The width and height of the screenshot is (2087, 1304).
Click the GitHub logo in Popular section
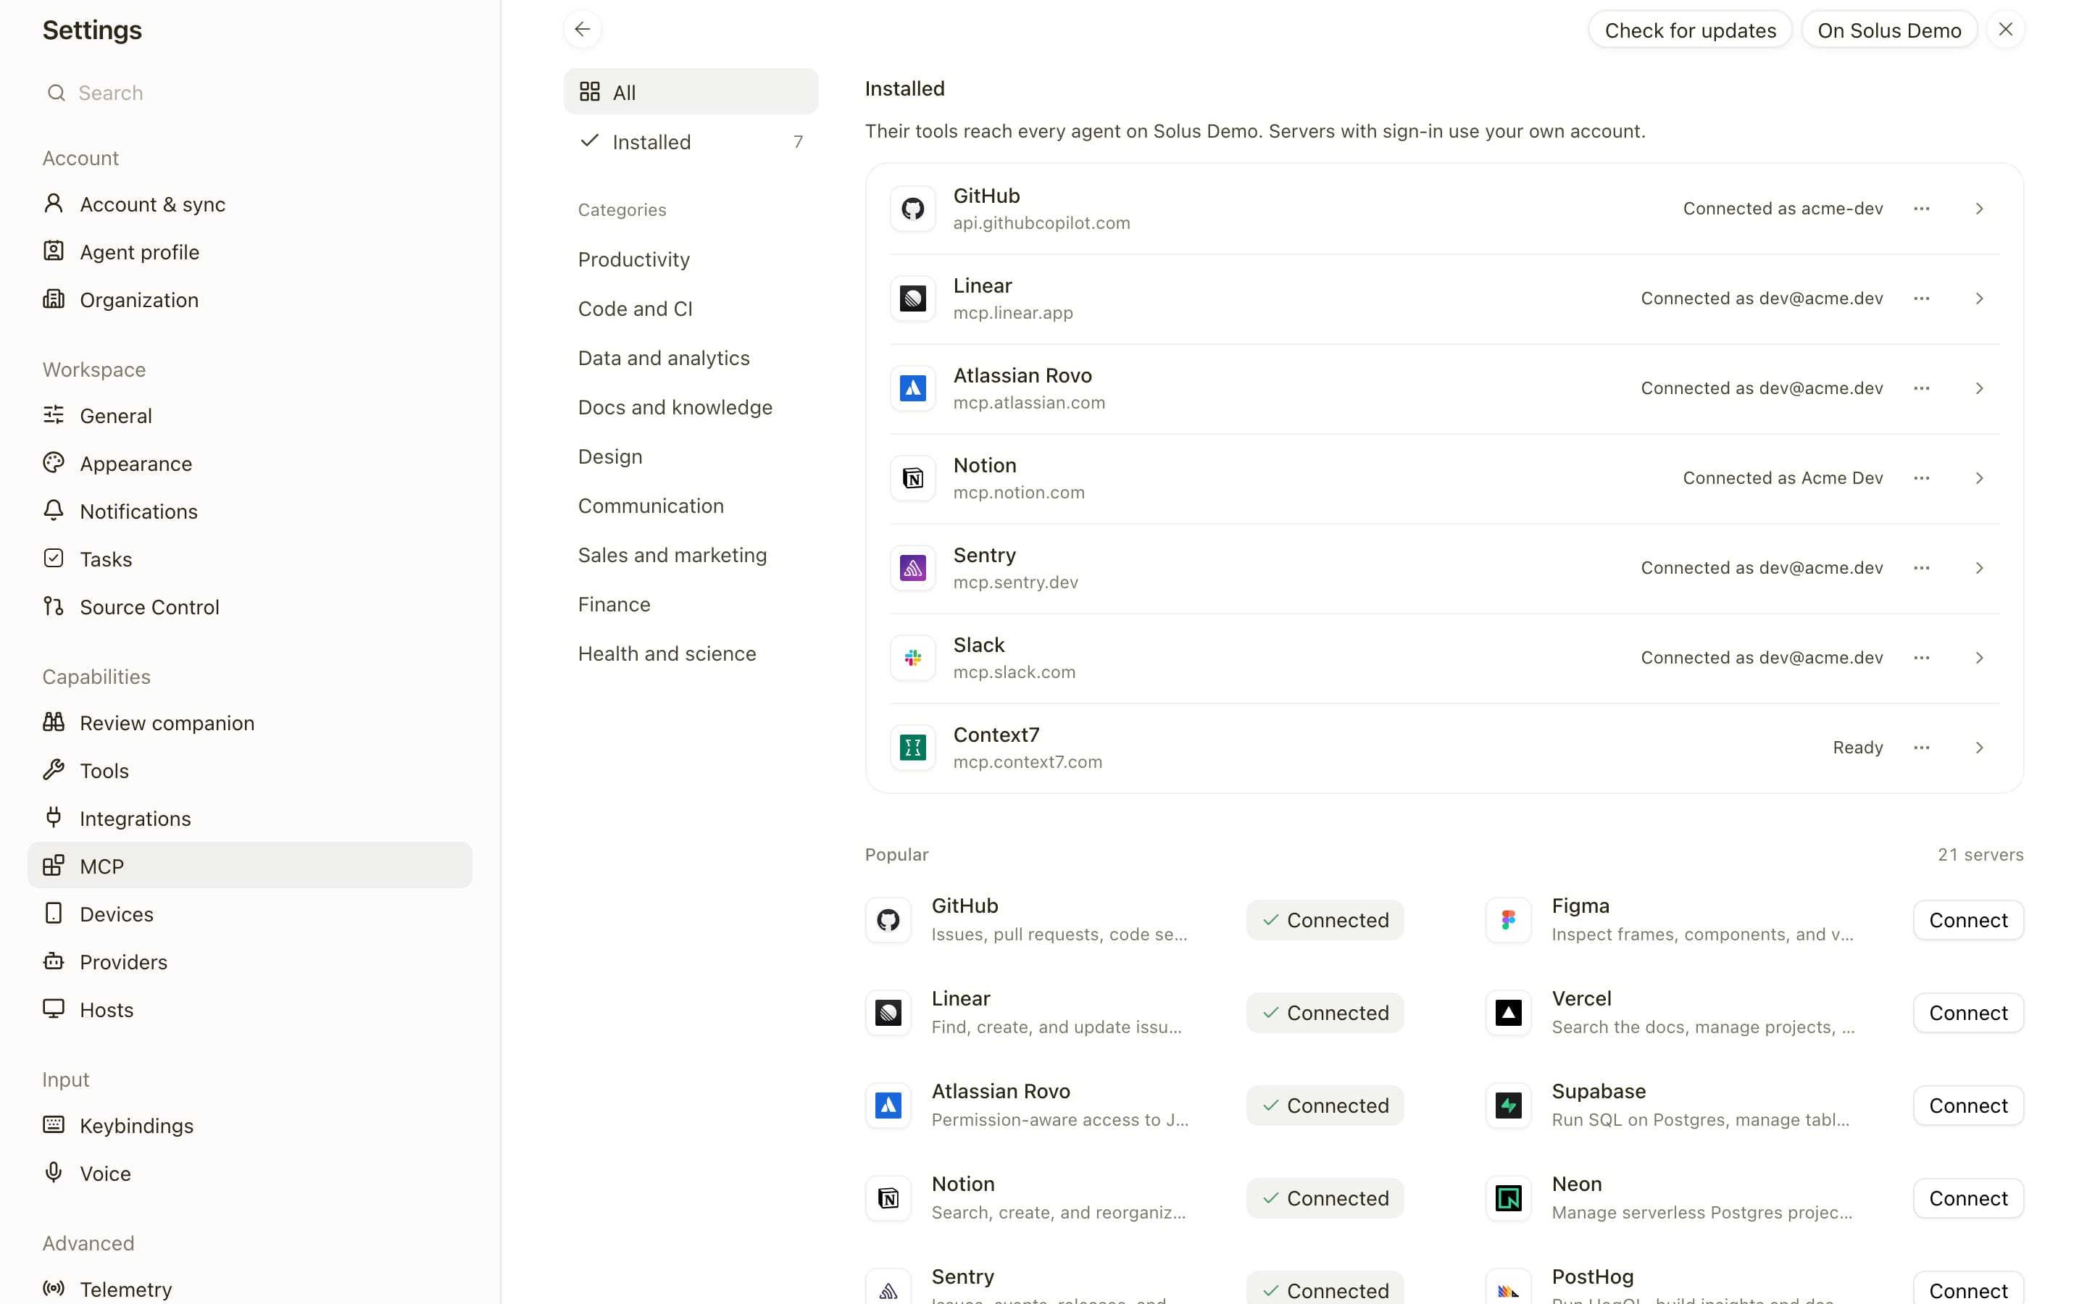888,920
